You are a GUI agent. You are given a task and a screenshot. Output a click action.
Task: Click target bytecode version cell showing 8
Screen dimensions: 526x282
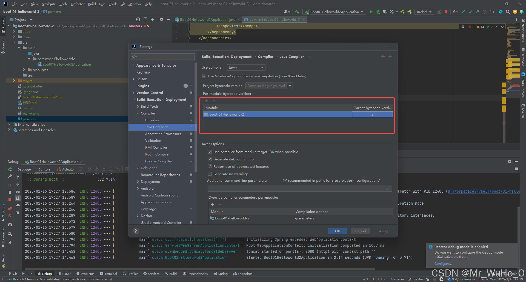pos(372,114)
